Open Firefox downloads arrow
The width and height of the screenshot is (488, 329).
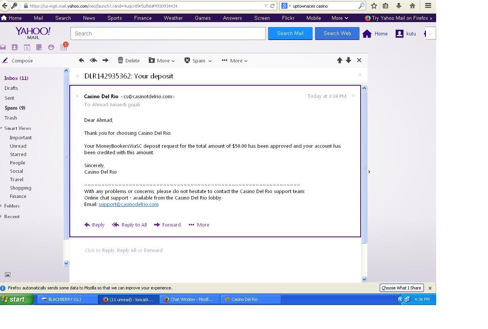click(x=399, y=6)
